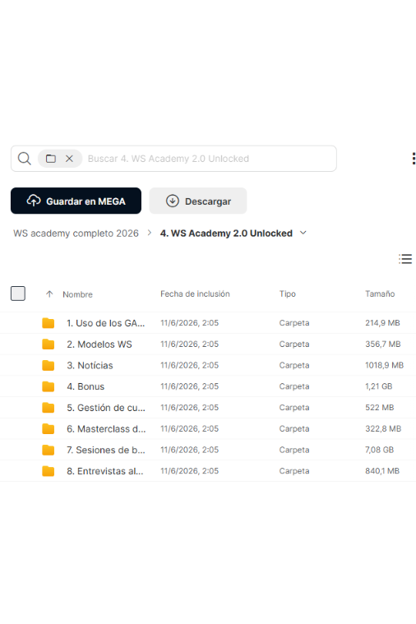The image size is (416, 624).
Task: Sort by the 'Tamaño' column header
Action: pos(380,294)
